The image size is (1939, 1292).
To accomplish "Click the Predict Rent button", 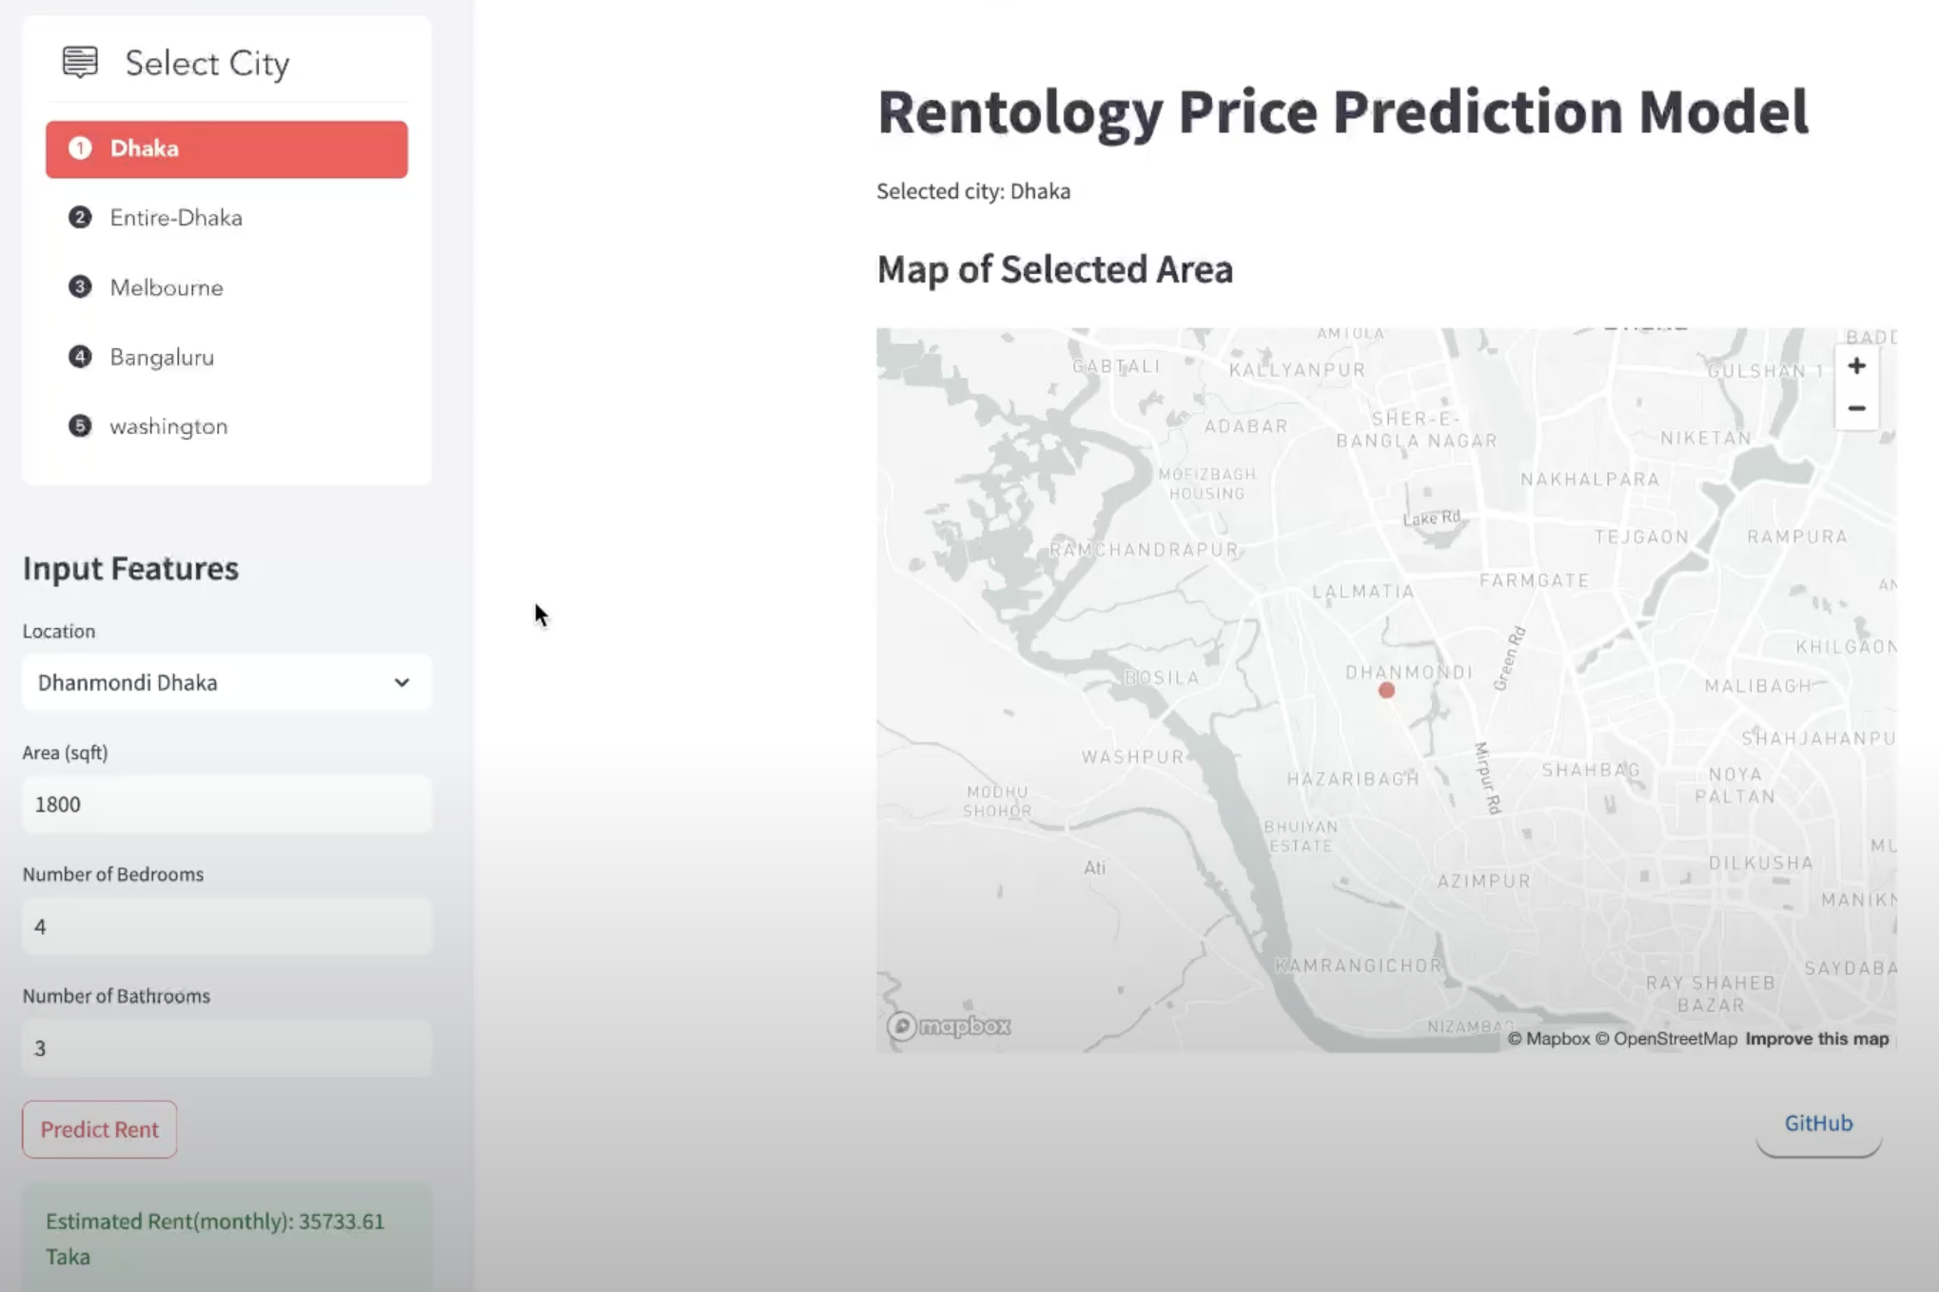I will point(100,1129).
